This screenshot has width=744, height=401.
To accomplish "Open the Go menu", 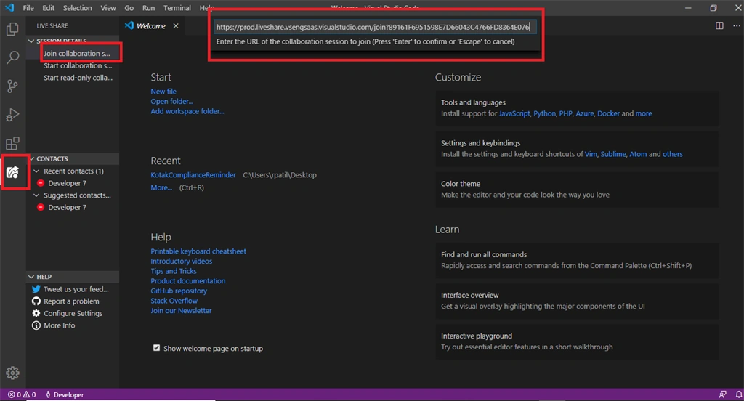I will coord(129,8).
